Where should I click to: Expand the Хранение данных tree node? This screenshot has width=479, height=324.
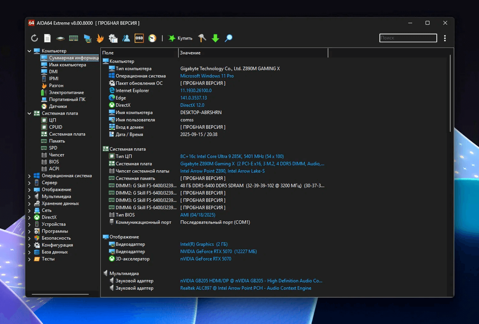click(29, 204)
